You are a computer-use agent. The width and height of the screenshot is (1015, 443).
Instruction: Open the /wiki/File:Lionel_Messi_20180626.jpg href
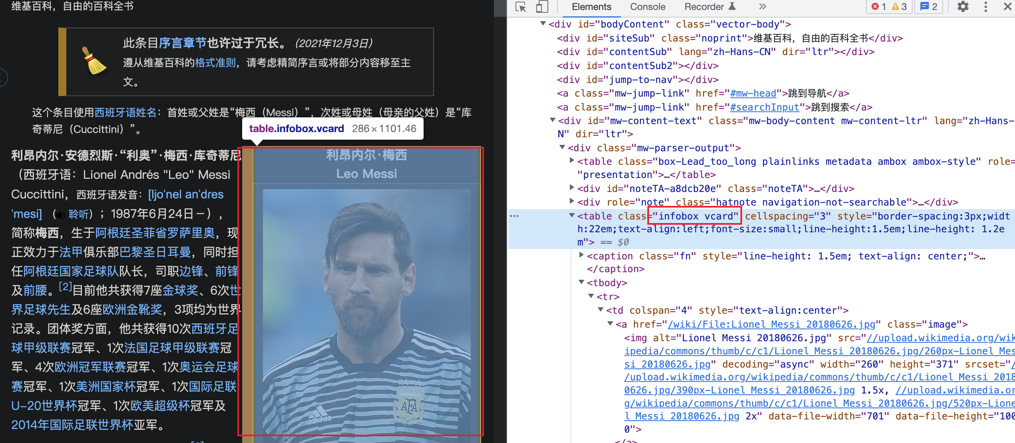(x=771, y=324)
